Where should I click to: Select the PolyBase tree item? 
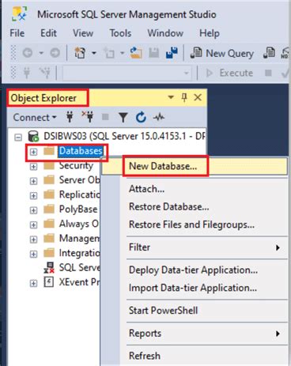coord(78,209)
